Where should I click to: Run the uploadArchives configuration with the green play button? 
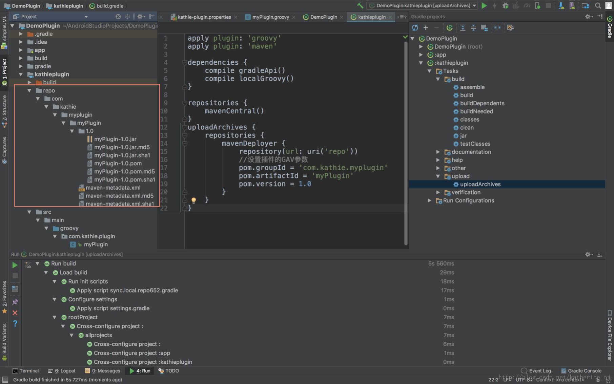(x=484, y=5)
